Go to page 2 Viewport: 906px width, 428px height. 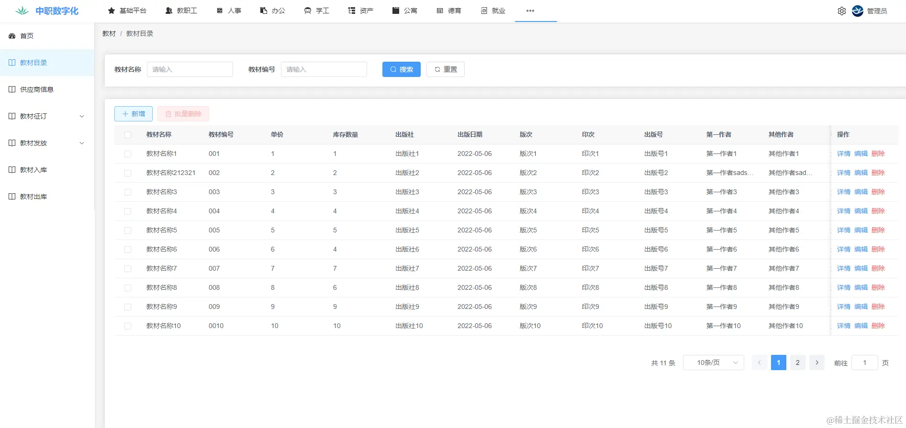(x=798, y=362)
